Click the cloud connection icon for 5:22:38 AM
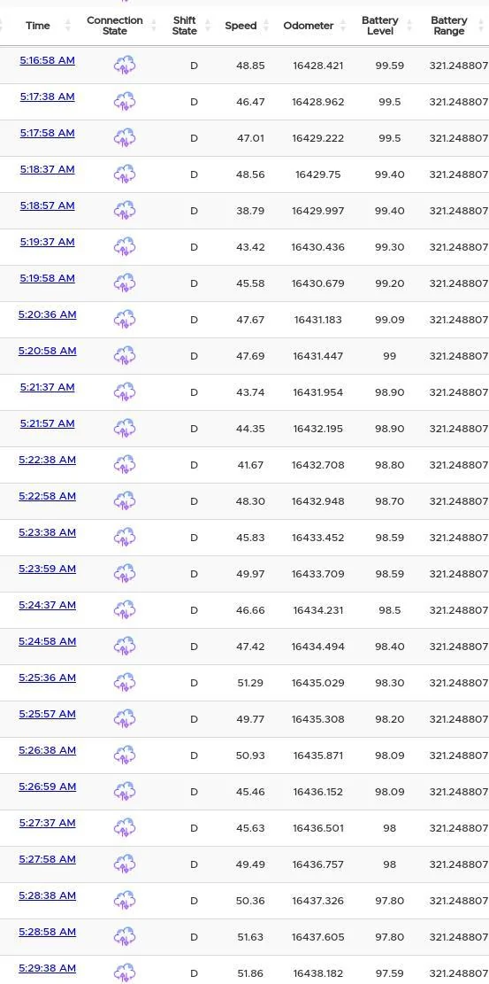The width and height of the screenshot is (489, 984). tap(125, 465)
